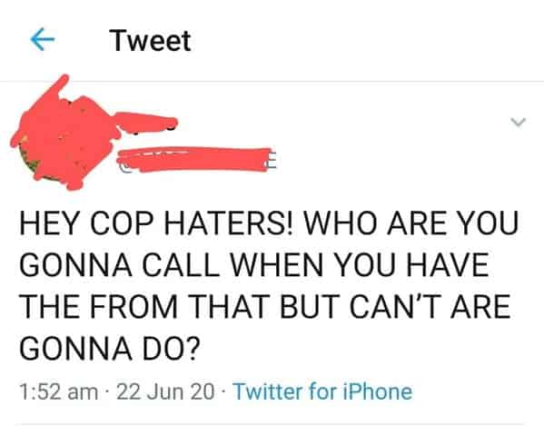Click the GONNA CALL WHEN YOU HAVE line
Viewport: 544px width, 426px height.
click(254, 264)
